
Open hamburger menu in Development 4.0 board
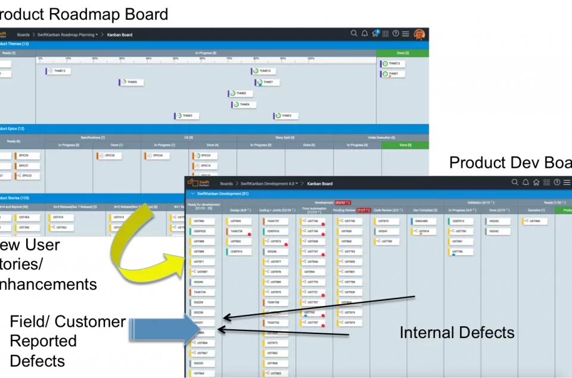coord(567,182)
